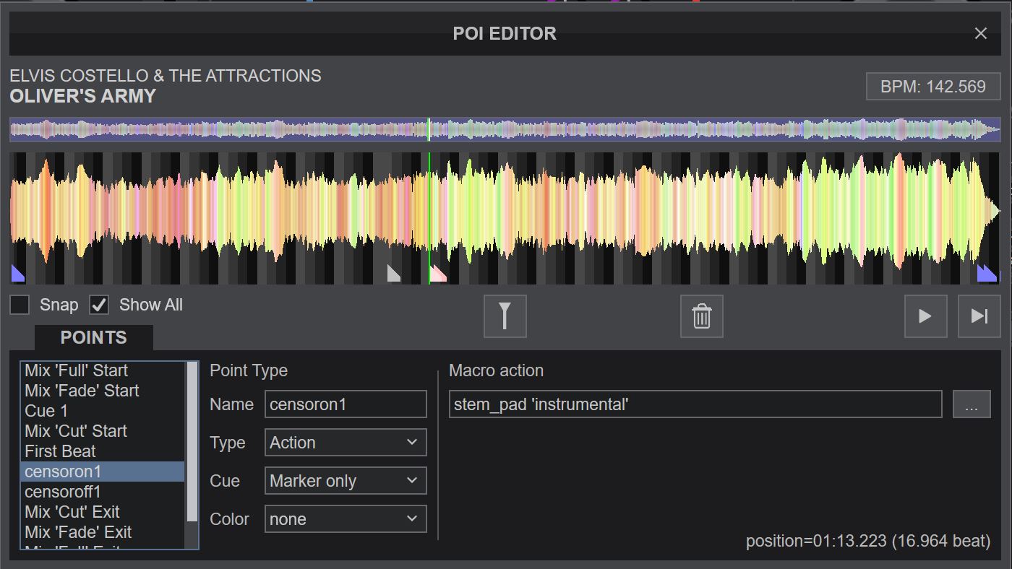Viewport: 1012px width, 569px height.
Task: Click the add marker (pin) icon button
Action: click(x=505, y=316)
